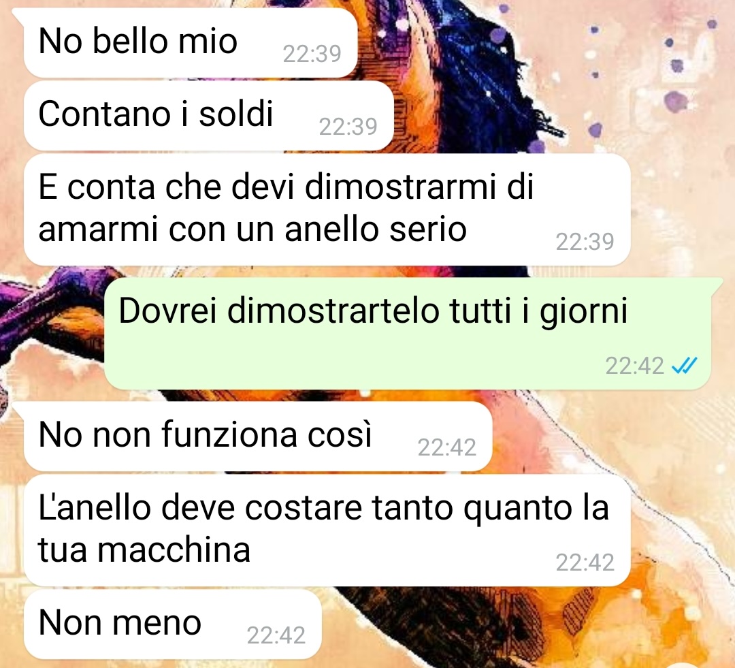The height and width of the screenshot is (668, 735).
Task: Click the 22:39 timestamp on 'No bello mio'
Action: (x=312, y=54)
